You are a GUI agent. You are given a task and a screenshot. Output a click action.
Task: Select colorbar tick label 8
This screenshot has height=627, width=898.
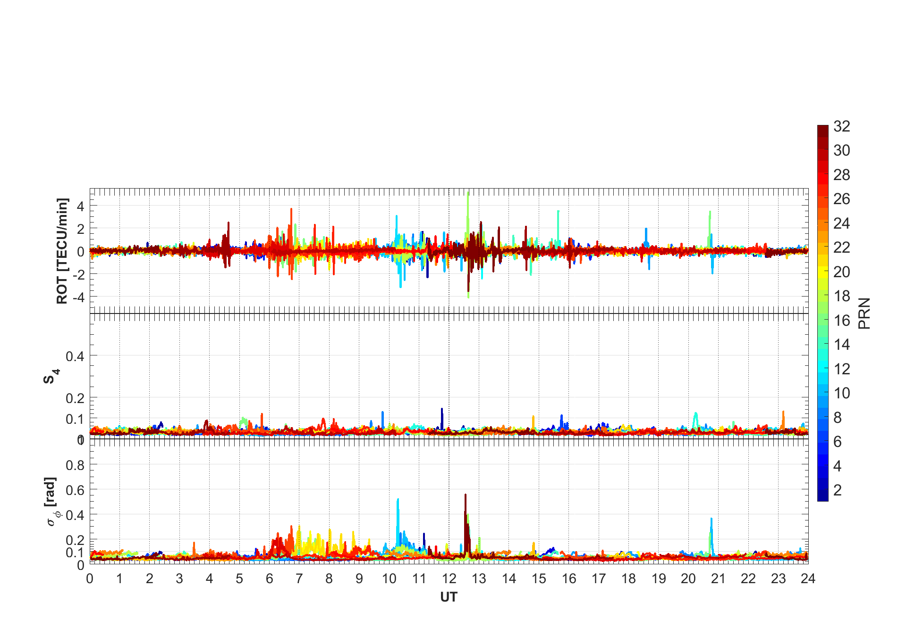tap(838, 418)
